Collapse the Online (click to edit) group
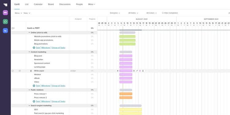 pyautogui.click(x=29, y=33)
